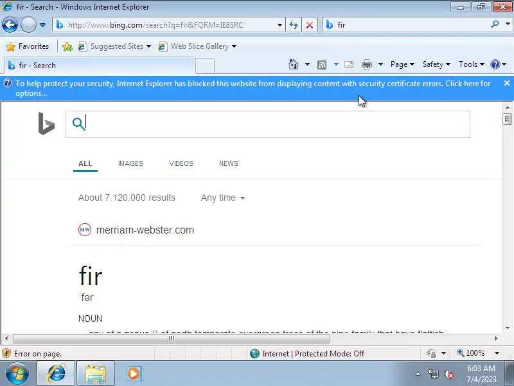Click Internet Protected Mode Off status
This screenshot has width=514, height=386.
click(x=306, y=353)
